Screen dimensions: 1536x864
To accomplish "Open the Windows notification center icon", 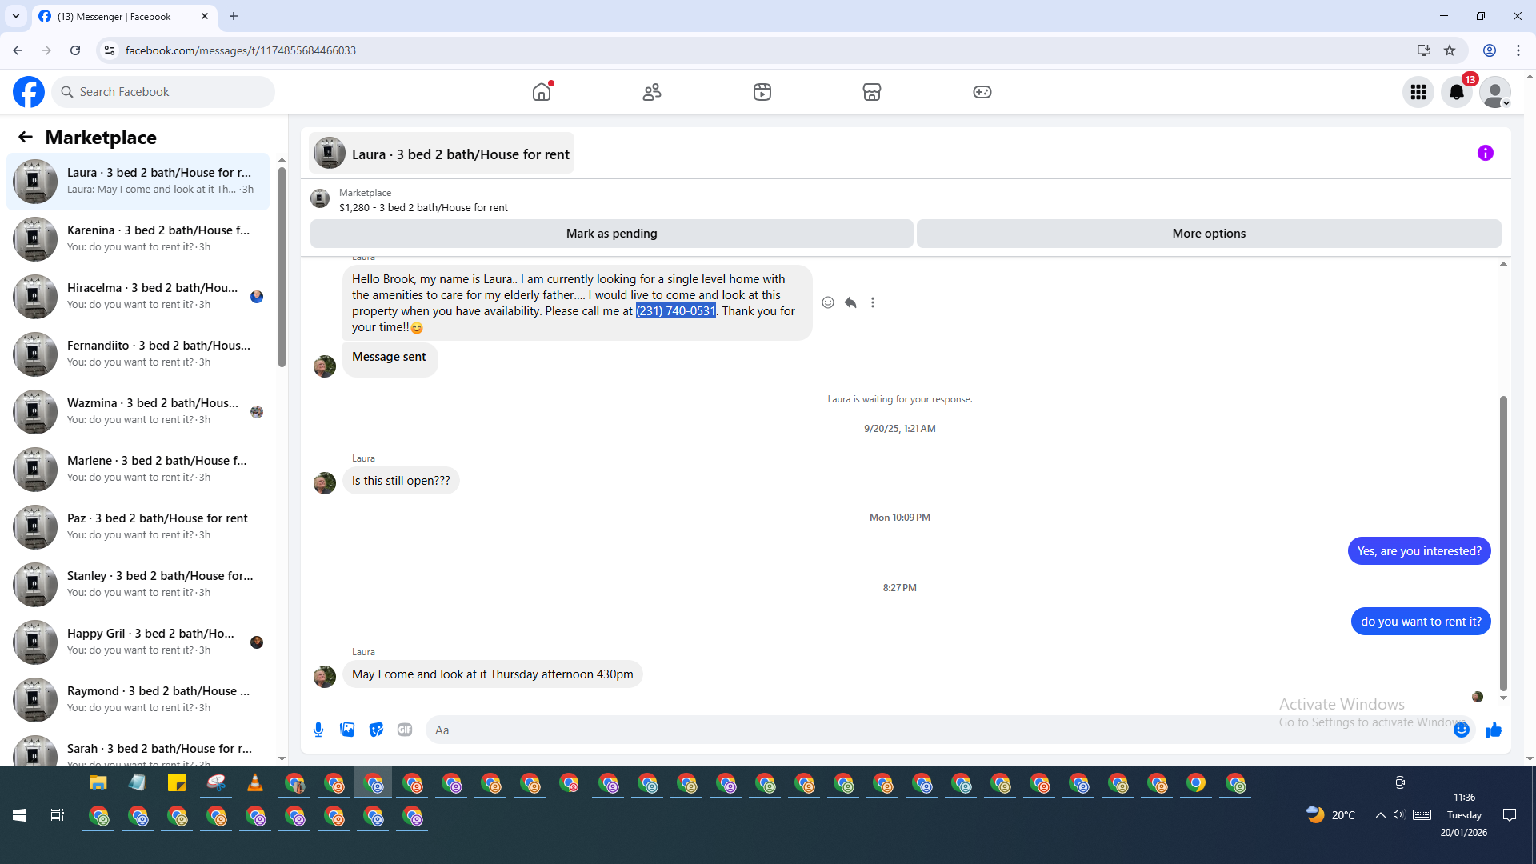I will 1510,815.
